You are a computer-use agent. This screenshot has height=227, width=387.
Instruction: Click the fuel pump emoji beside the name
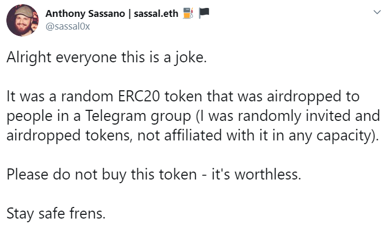(188, 13)
